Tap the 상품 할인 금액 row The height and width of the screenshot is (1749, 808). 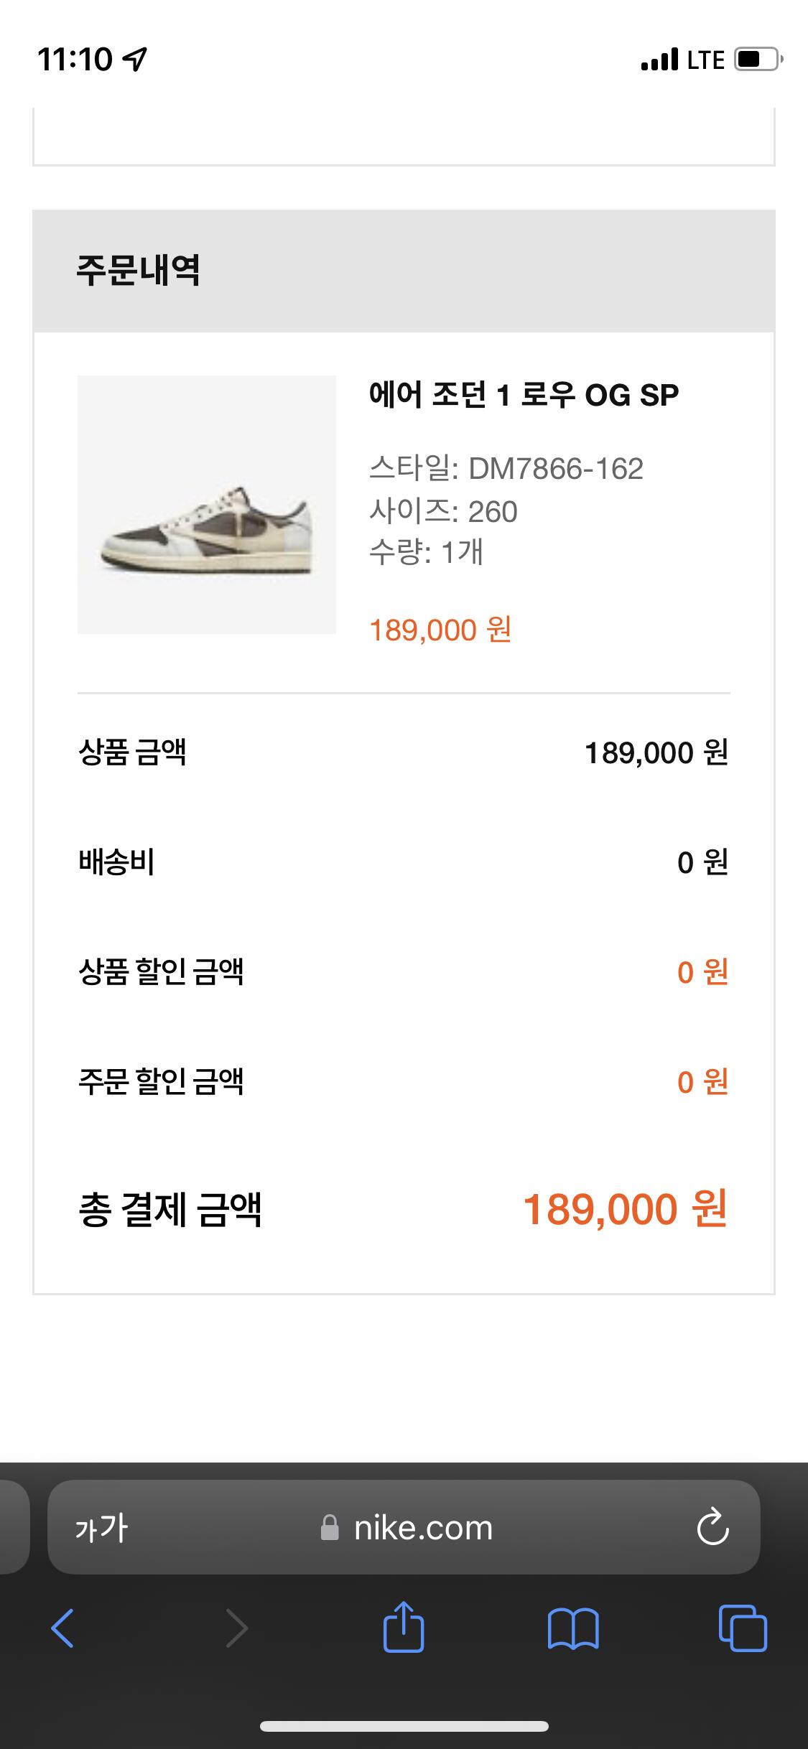[404, 972]
